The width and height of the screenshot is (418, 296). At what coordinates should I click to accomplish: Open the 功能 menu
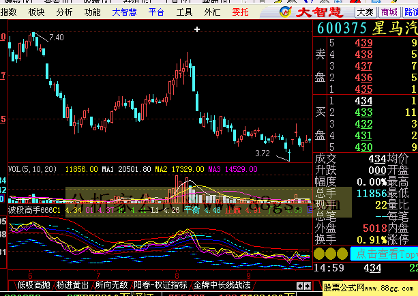pos(93,12)
